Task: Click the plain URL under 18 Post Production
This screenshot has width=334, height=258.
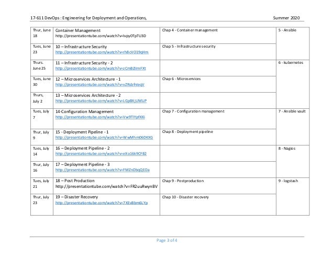Action: point(106,186)
